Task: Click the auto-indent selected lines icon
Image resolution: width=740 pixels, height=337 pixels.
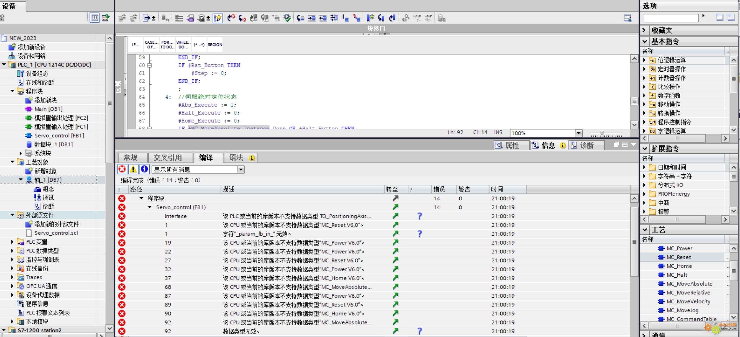Action: click(334, 18)
